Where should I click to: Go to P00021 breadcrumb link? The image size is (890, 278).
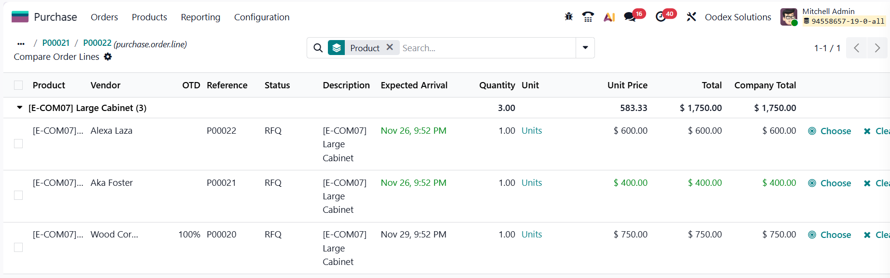point(56,43)
